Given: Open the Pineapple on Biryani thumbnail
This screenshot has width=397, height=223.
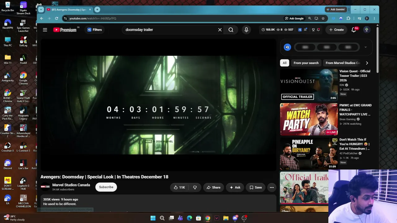Looking at the screenshot, I should tap(309, 154).
